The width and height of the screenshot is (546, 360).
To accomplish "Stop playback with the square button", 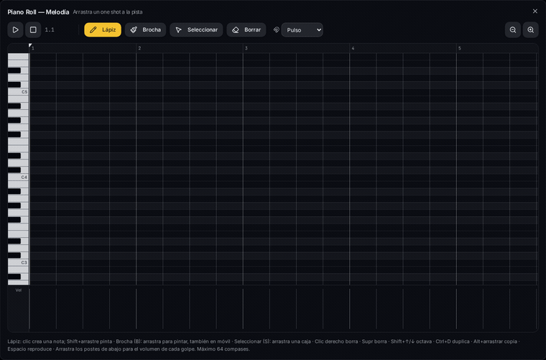I will [x=33, y=30].
